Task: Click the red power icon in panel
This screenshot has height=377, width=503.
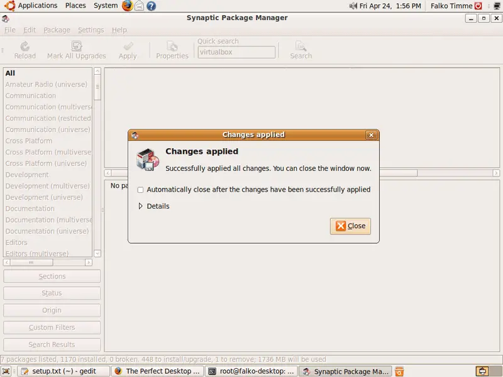Action: pyautogui.click(x=478, y=6)
